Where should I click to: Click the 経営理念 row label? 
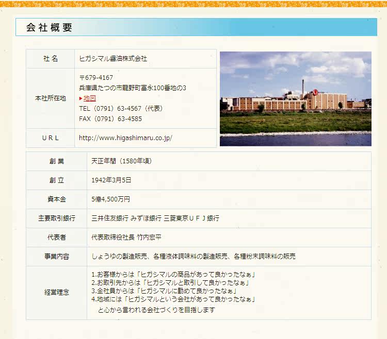[x=57, y=293]
